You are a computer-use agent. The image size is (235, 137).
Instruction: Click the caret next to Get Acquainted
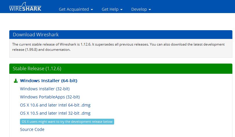pos(92,10)
